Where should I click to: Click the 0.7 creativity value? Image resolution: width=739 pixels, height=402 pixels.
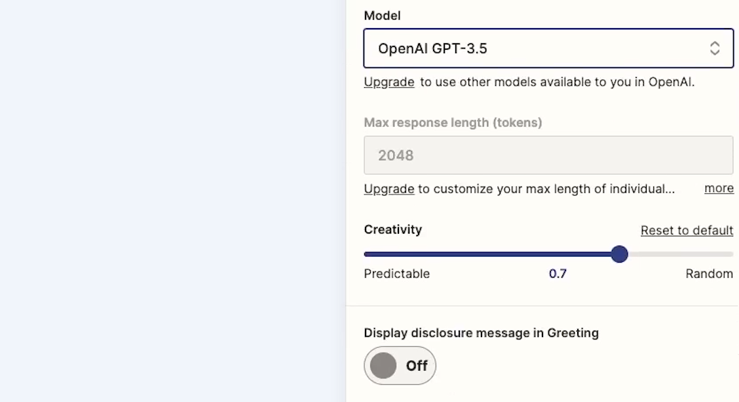coord(558,274)
